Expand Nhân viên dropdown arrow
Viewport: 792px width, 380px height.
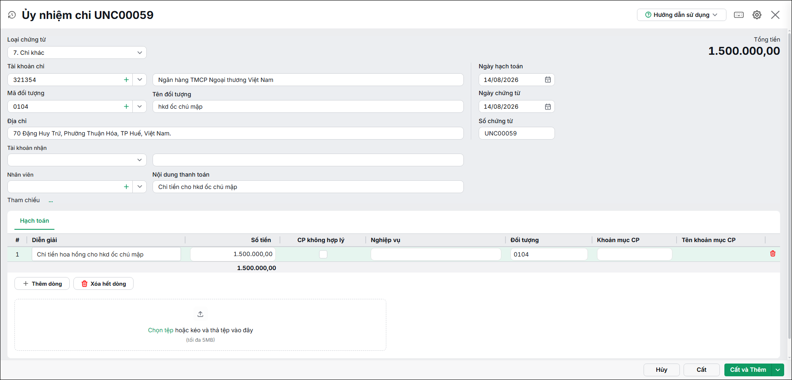(139, 187)
